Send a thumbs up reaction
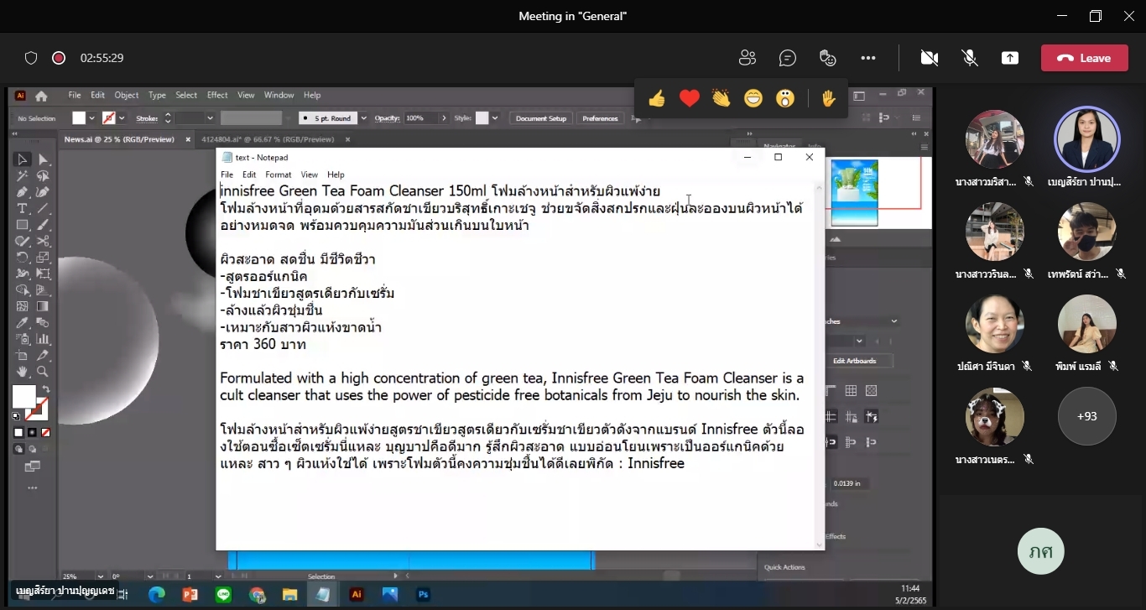Screen dimensions: 1146x610 [657, 99]
